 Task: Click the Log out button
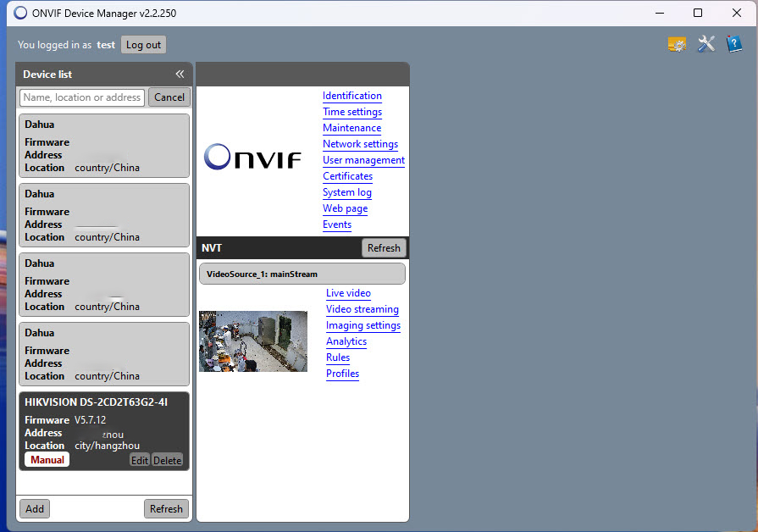pyautogui.click(x=143, y=45)
